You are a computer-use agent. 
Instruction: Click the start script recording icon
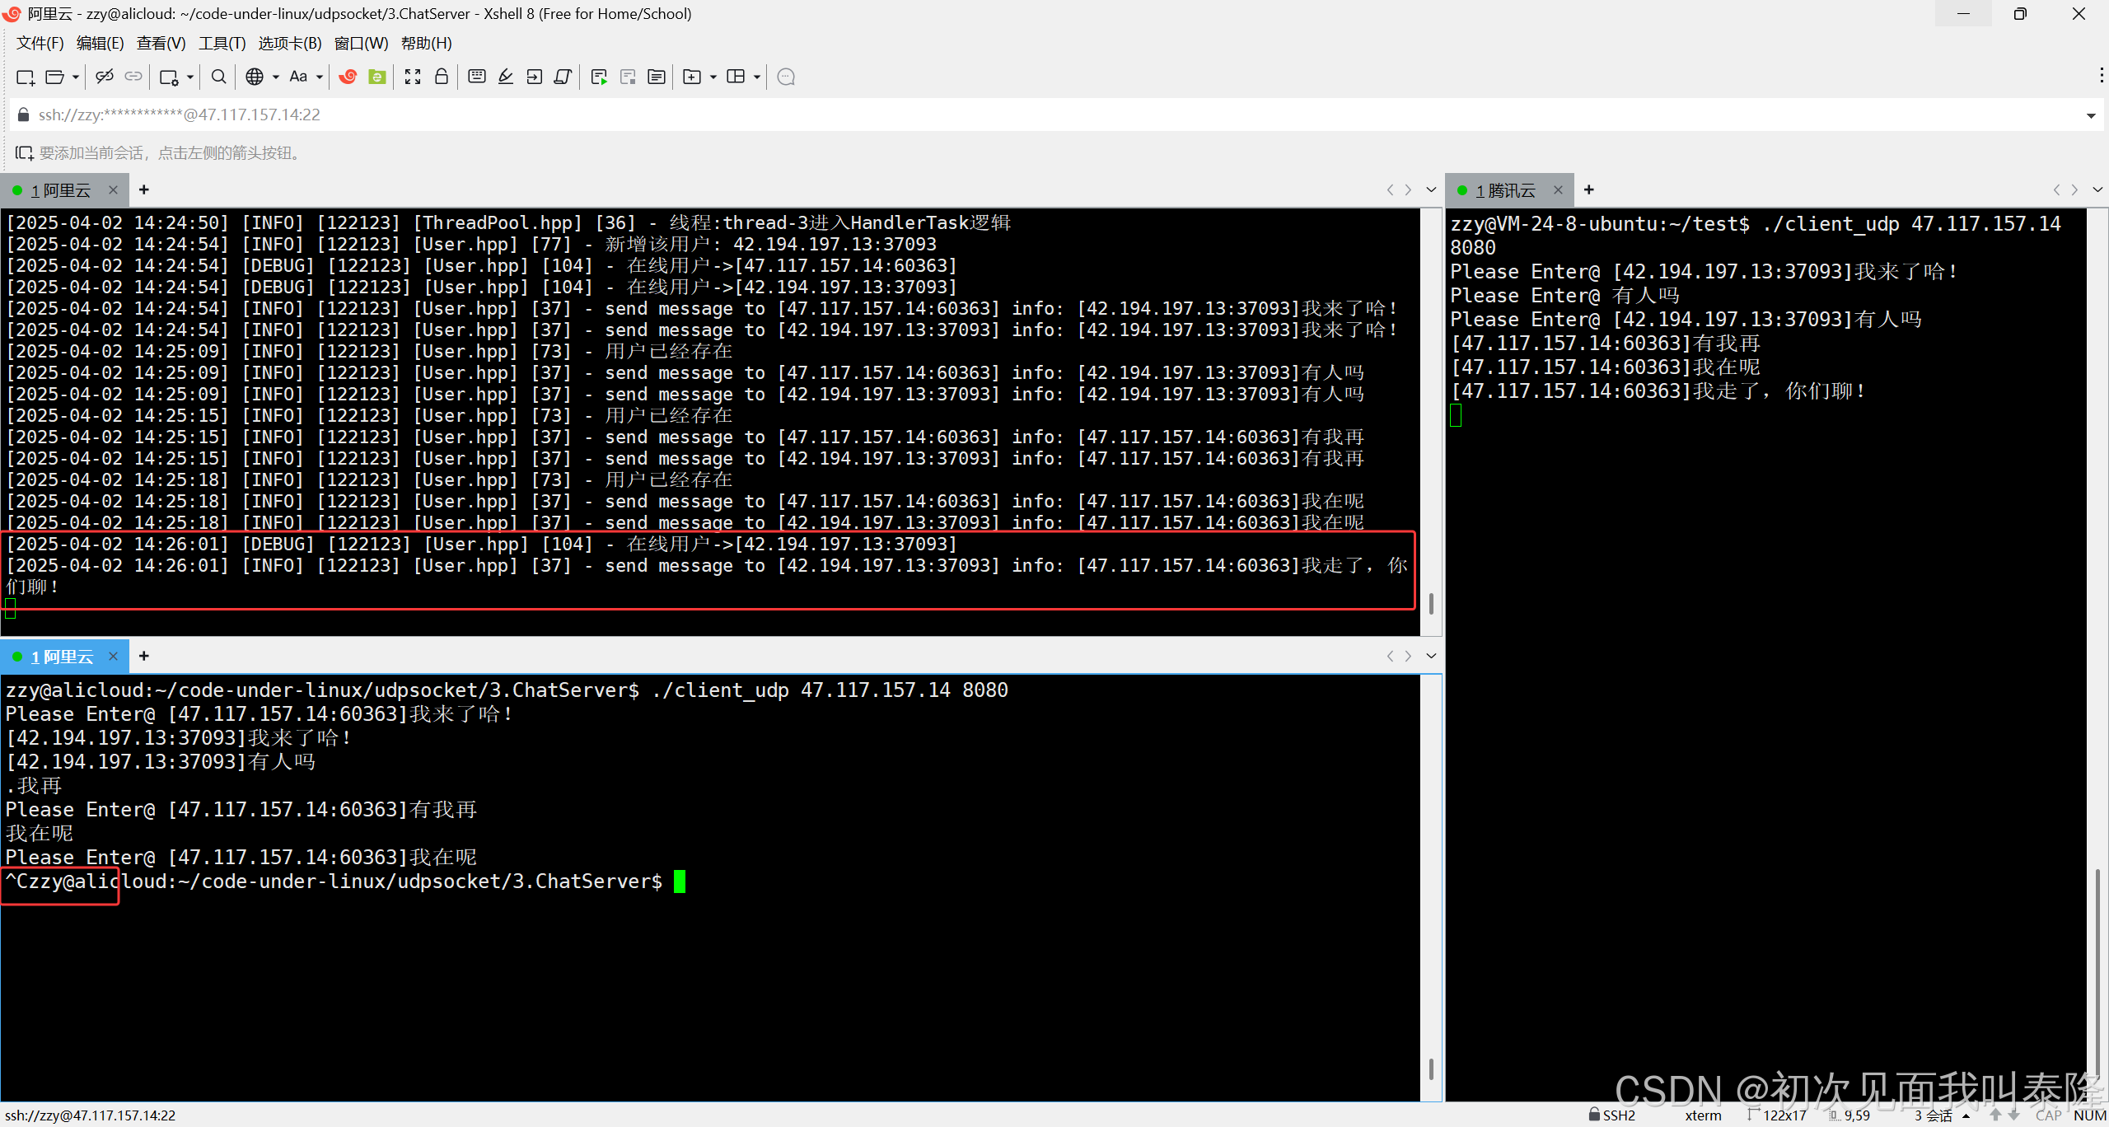tap(599, 77)
